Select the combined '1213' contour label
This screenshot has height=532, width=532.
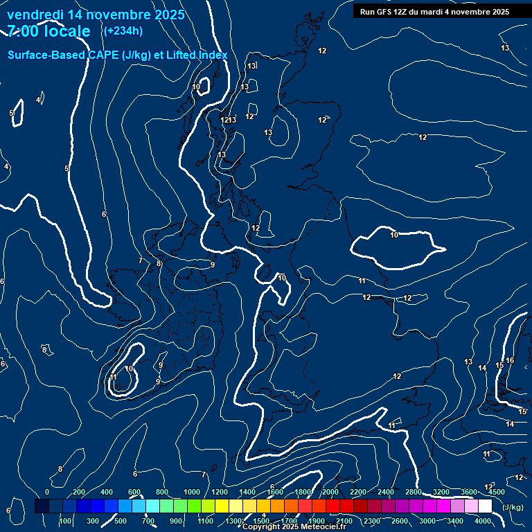click(x=229, y=120)
